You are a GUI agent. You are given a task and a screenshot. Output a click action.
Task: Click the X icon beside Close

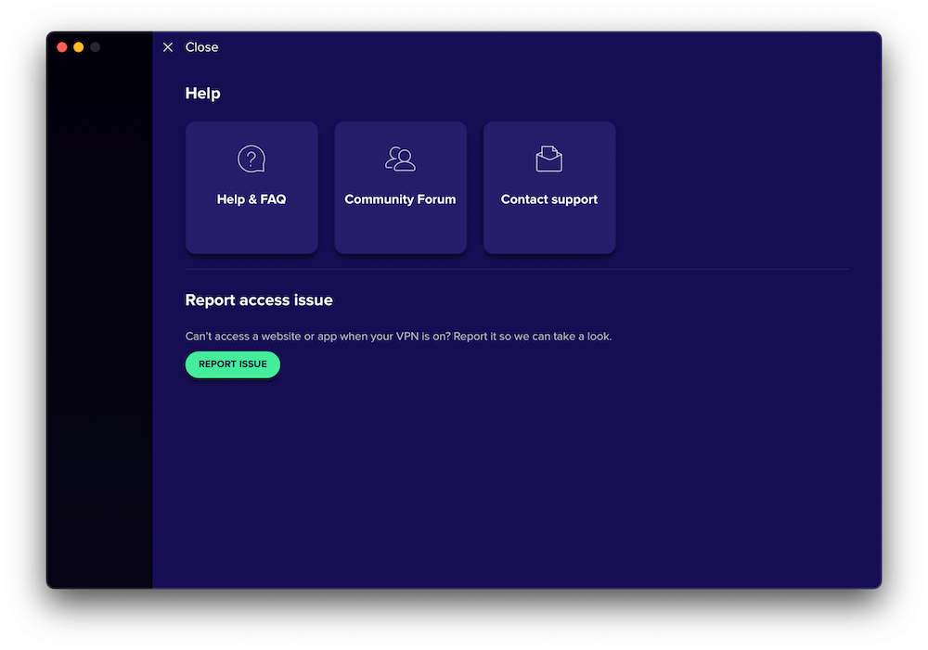pyautogui.click(x=168, y=47)
